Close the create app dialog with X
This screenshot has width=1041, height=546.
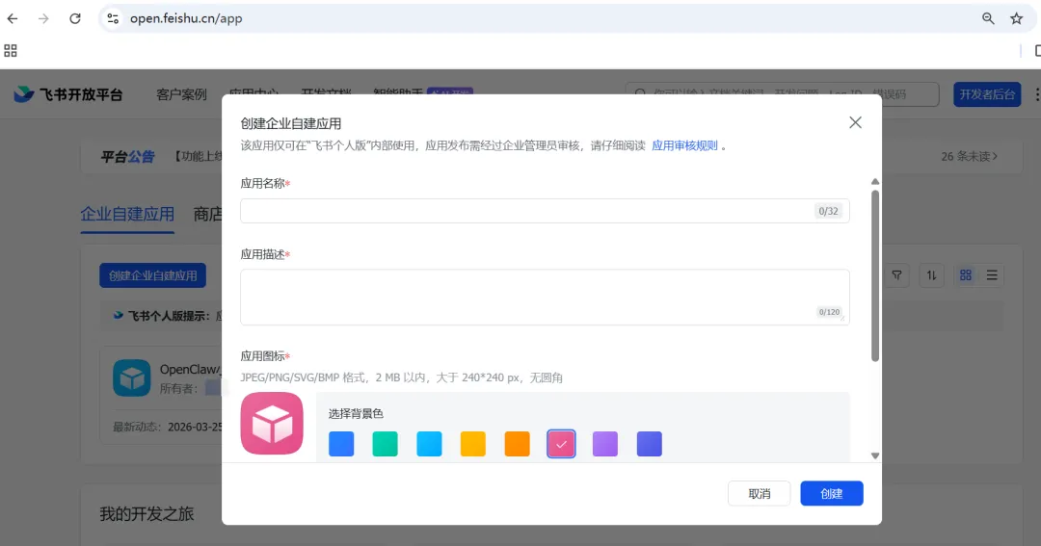855,122
